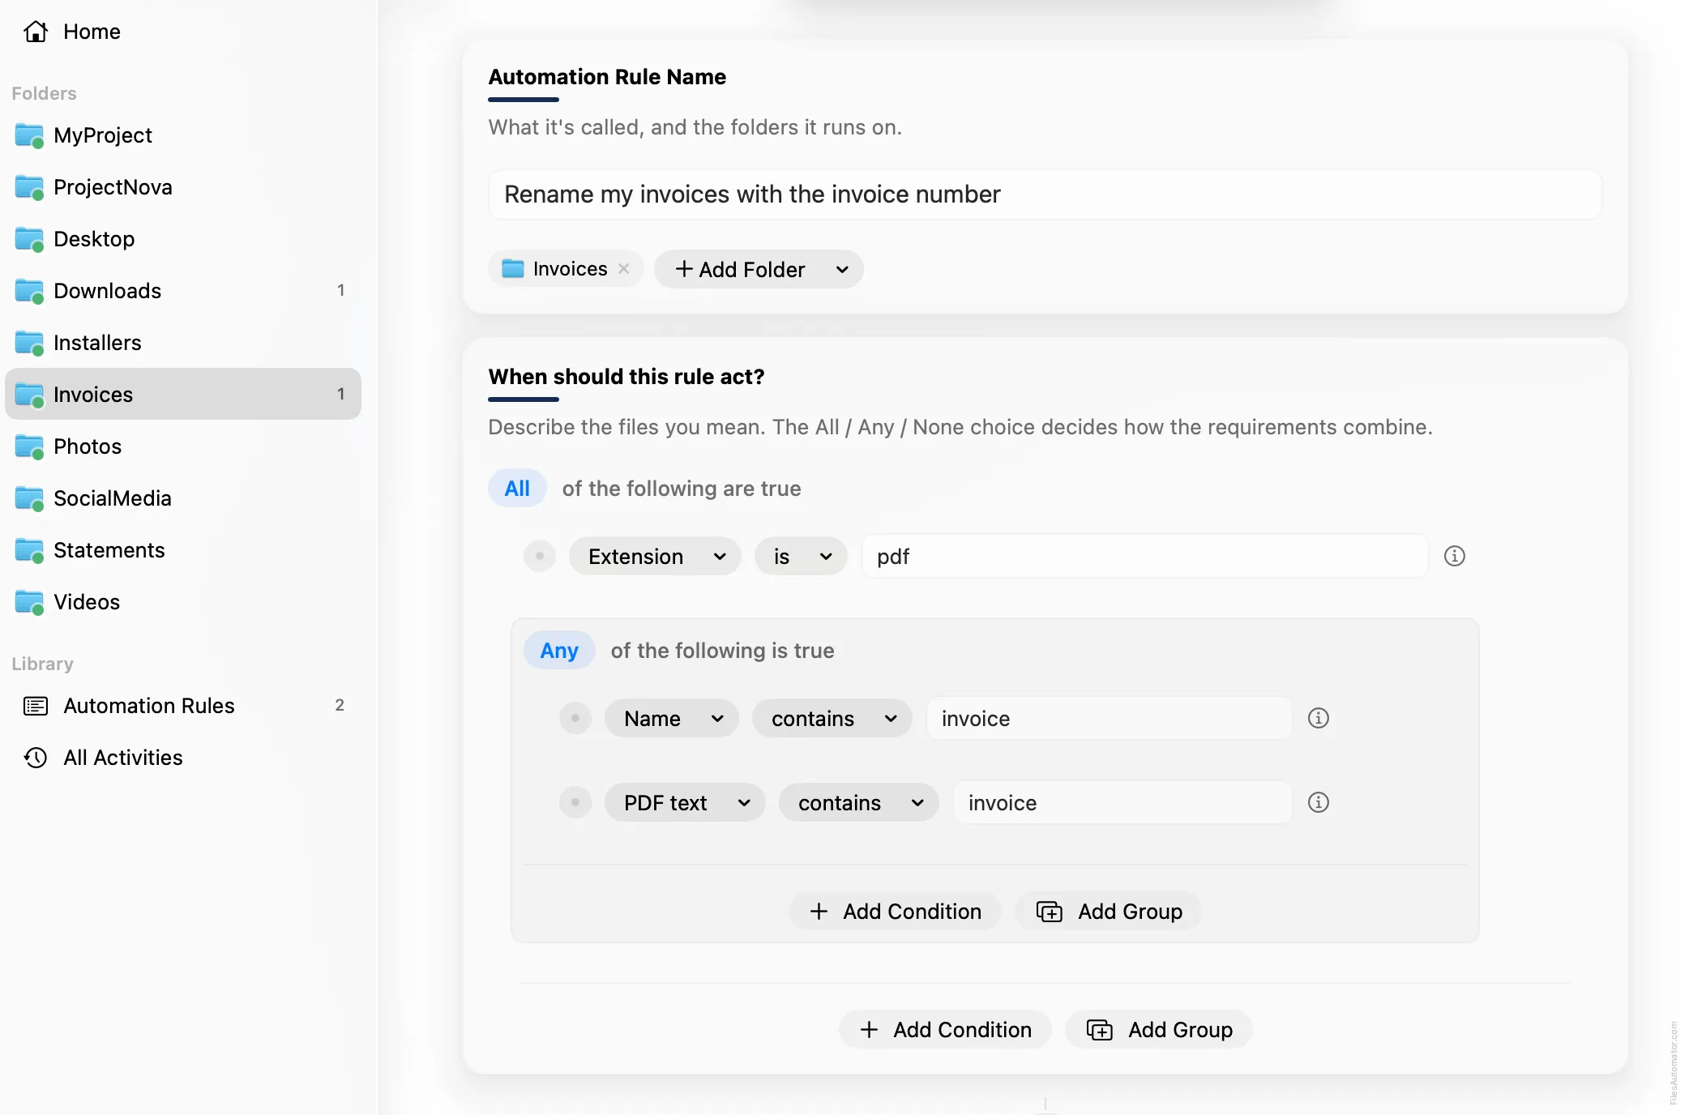
Task: Click the Downloads folder icon
Action: tap(29, 291)
